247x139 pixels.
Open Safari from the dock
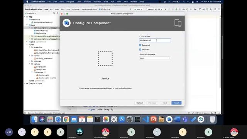pos(58,119)
